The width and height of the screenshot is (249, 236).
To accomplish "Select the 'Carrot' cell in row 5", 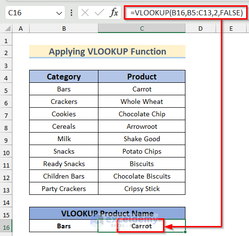I will 142,89.
